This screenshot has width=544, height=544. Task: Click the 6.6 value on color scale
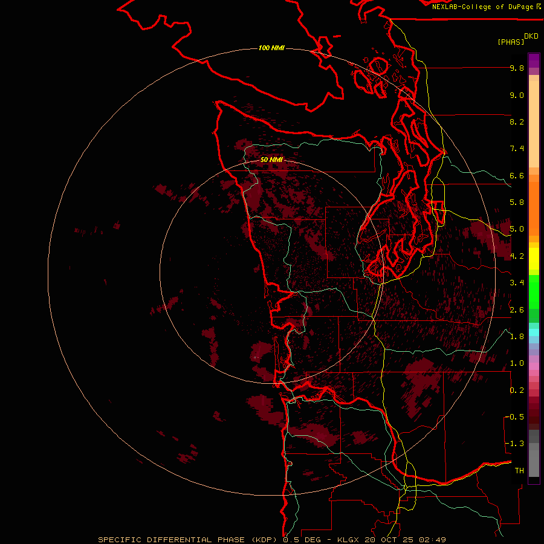(x=517, y=175)
